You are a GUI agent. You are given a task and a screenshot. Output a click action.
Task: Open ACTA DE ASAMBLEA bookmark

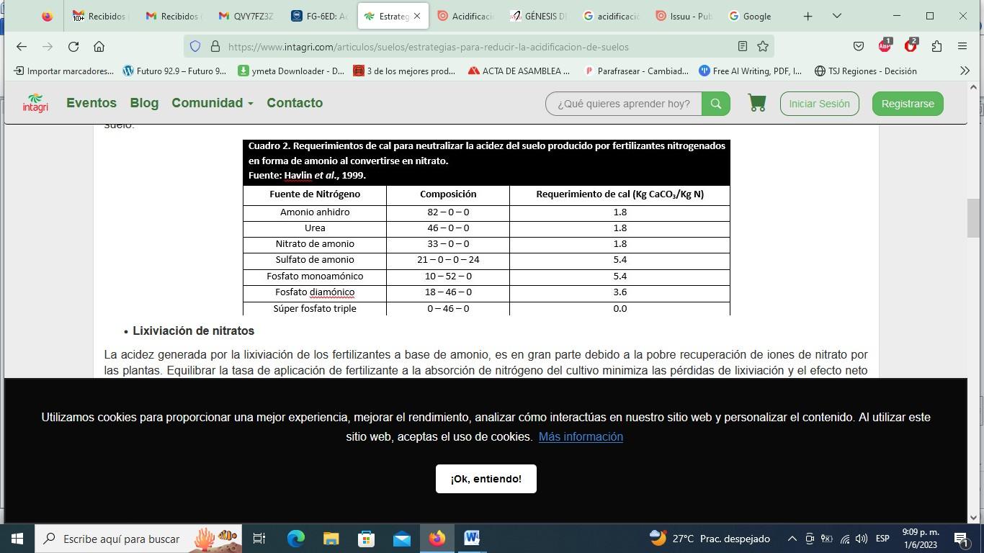click(x=519, y=71)
